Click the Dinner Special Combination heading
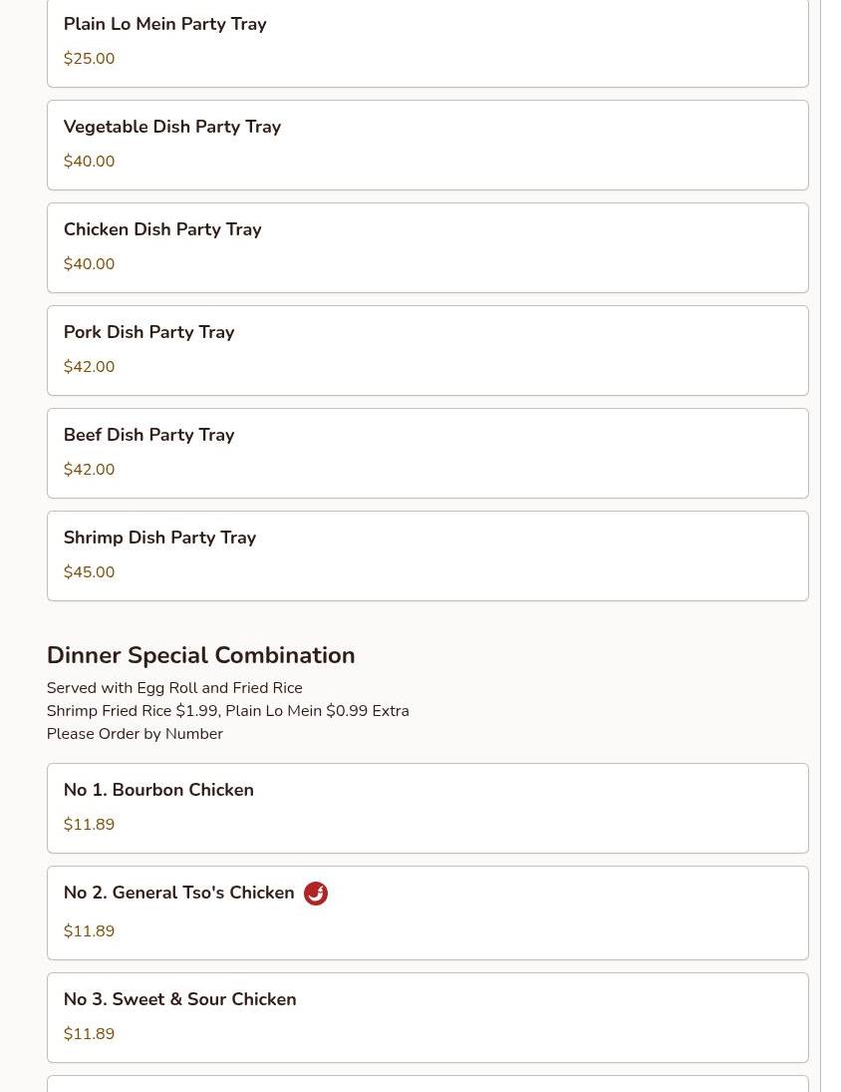 200,655
